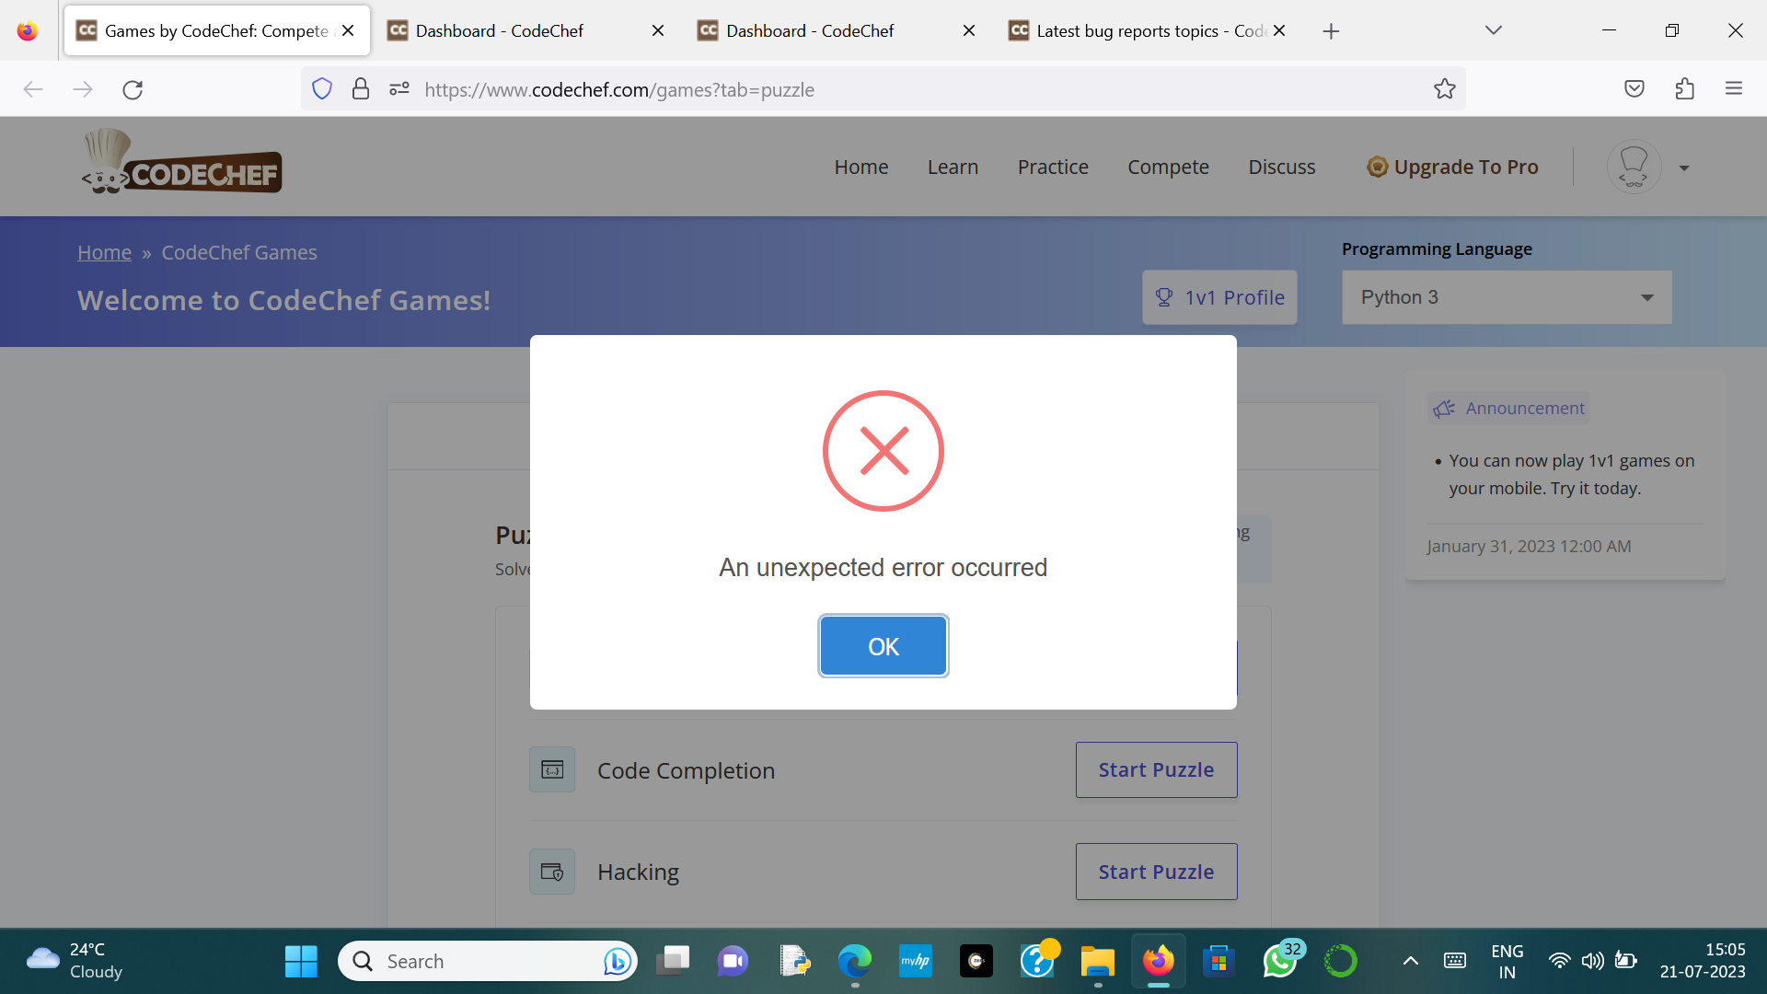Screen dimensions: 1767x994
Task: Click tracking protection shield icon
Action: [321, 89]
